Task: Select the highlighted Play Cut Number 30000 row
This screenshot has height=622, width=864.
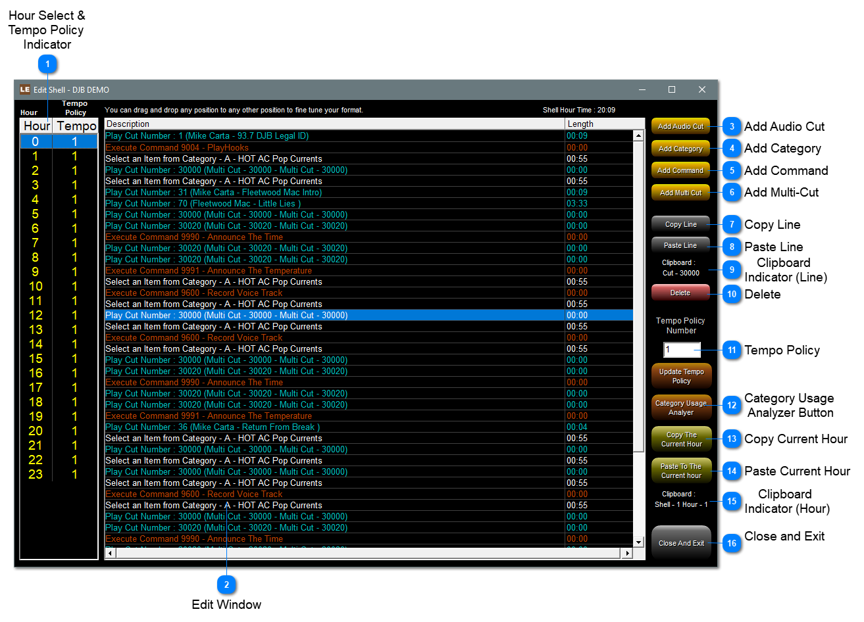Action: coord(368,315)
